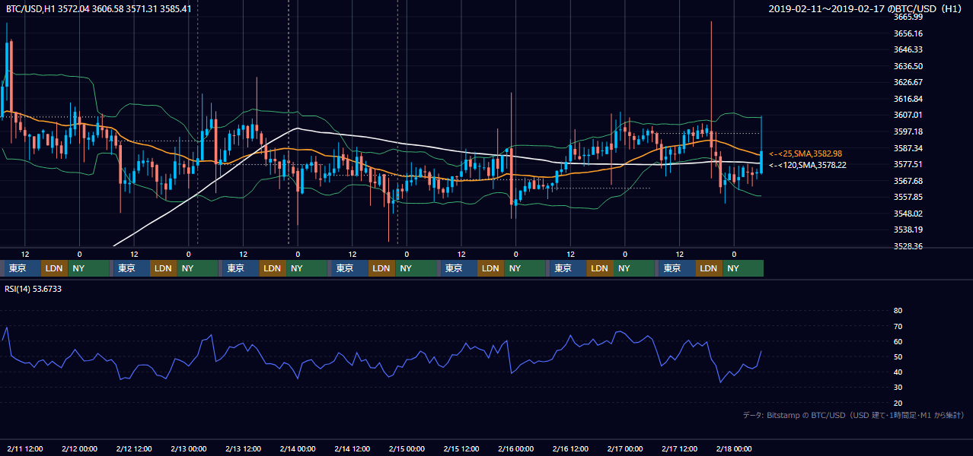Select the 2/16 00:00 time label
Image resolution: width=973 pixels, height=456 pixels.
(516, 448)
